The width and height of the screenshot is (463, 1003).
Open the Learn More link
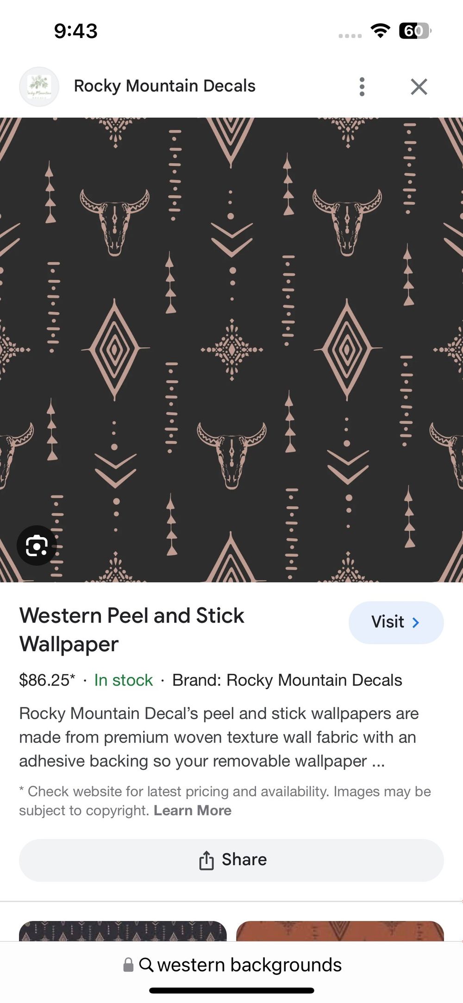point(193,810)
